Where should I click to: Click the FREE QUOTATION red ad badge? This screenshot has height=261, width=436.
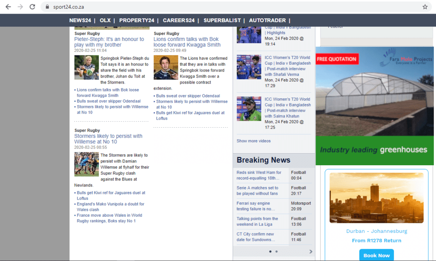337,59
